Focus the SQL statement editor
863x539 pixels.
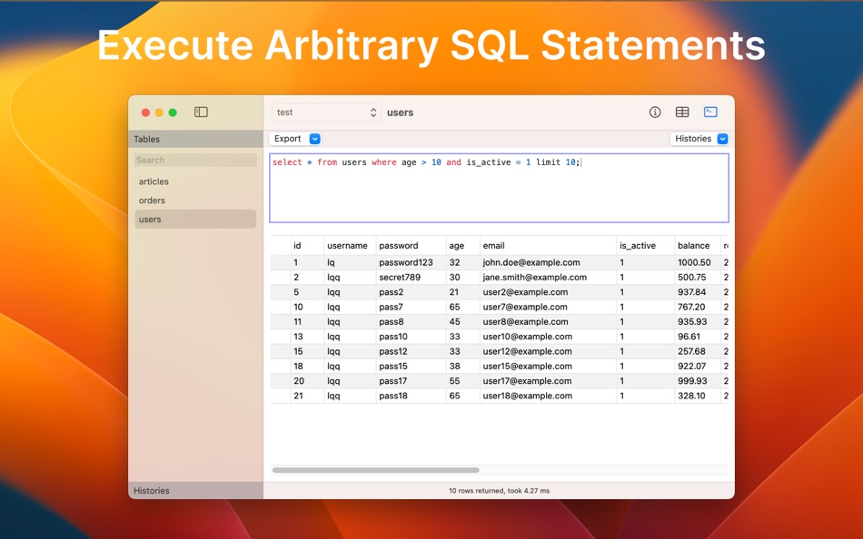pos(499,188)
